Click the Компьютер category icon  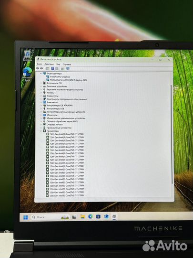pos(44,102)
